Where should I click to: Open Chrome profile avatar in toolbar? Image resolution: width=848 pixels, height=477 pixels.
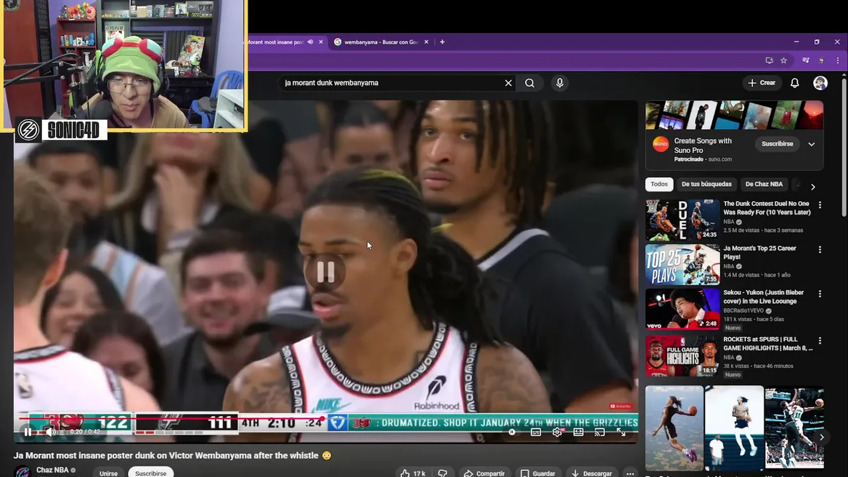click(822, 60)
